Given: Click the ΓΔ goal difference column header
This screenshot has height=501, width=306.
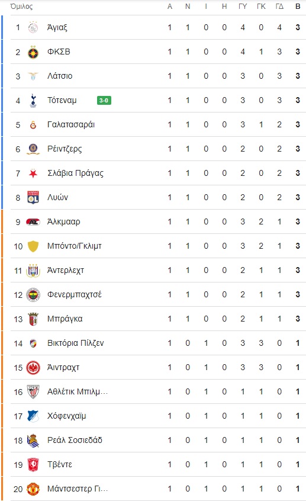Looking at the screenshot, I should (279, 7).
